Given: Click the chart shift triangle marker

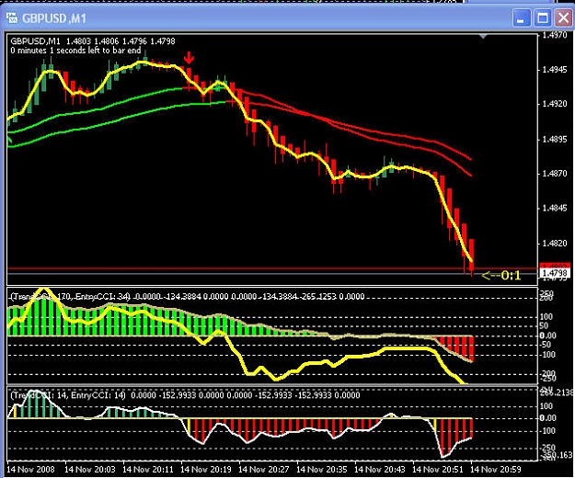Looking at the screenshot, I should pos(483,36).
